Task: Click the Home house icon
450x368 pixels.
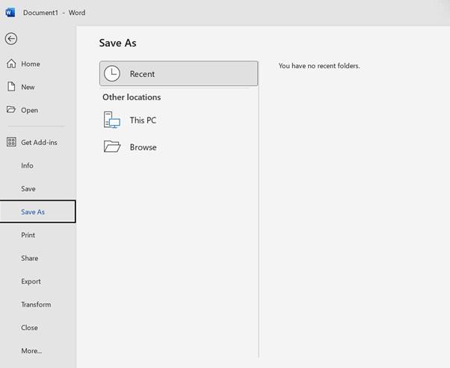Action: (x=11, y=64)
